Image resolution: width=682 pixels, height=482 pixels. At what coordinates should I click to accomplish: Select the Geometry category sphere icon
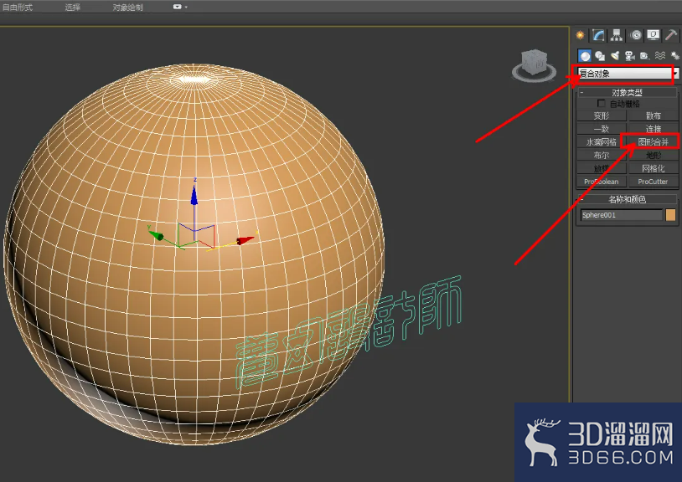pyautogui.click(x=585, y=55)
